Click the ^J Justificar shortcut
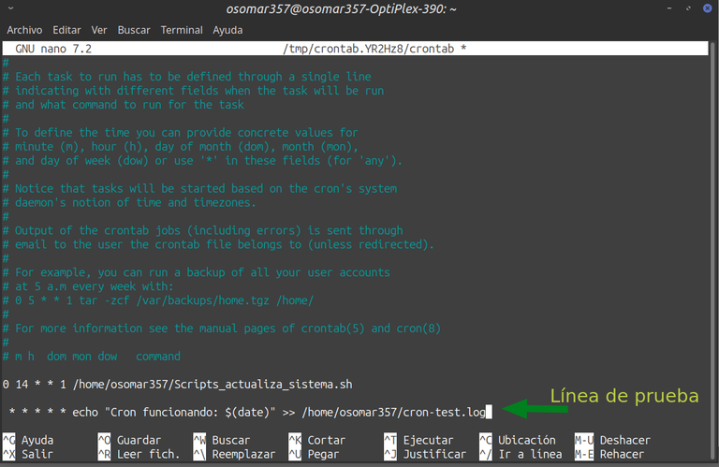719x467 pixels. tap(425, 454)
